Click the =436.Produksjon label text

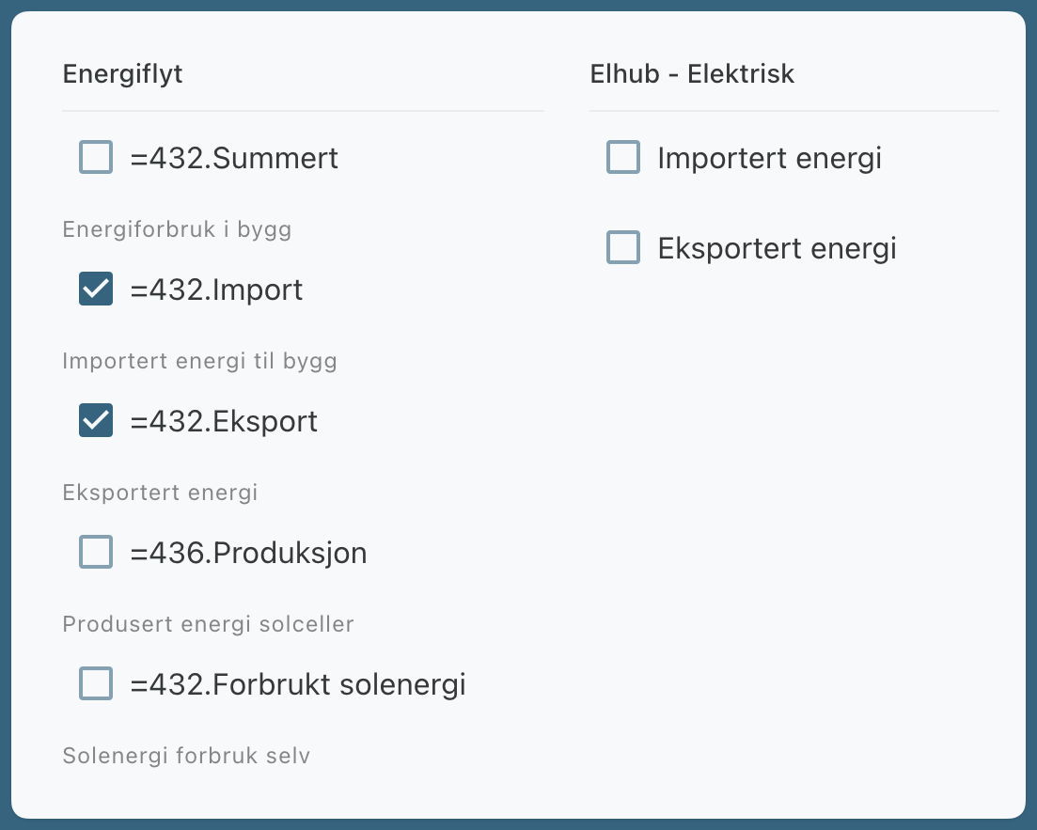coord(248,553)
